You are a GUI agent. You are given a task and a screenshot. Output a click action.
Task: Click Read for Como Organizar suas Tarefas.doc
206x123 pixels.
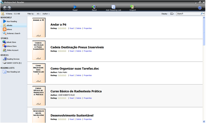point(71,75)
